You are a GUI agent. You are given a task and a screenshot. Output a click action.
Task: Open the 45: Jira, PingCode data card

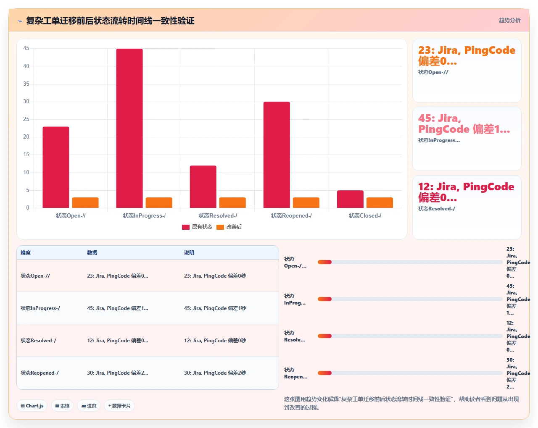click(x=467, y=139)
